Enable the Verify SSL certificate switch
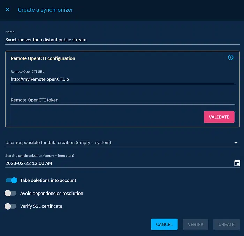244x236 pixels. pyautogui.click(x=10, y=206)
